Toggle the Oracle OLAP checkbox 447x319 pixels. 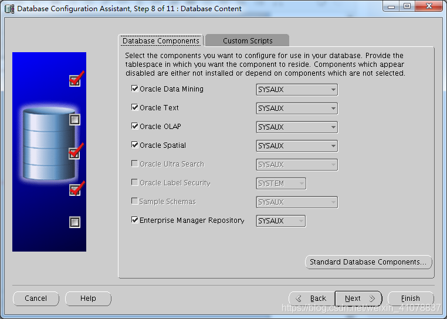click(134, 126)
